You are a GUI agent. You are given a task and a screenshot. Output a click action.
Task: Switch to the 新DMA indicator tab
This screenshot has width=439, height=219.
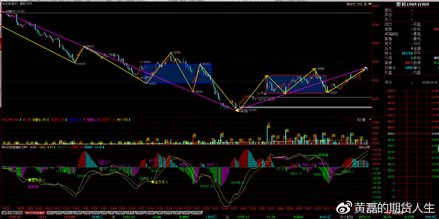point(150,212)
